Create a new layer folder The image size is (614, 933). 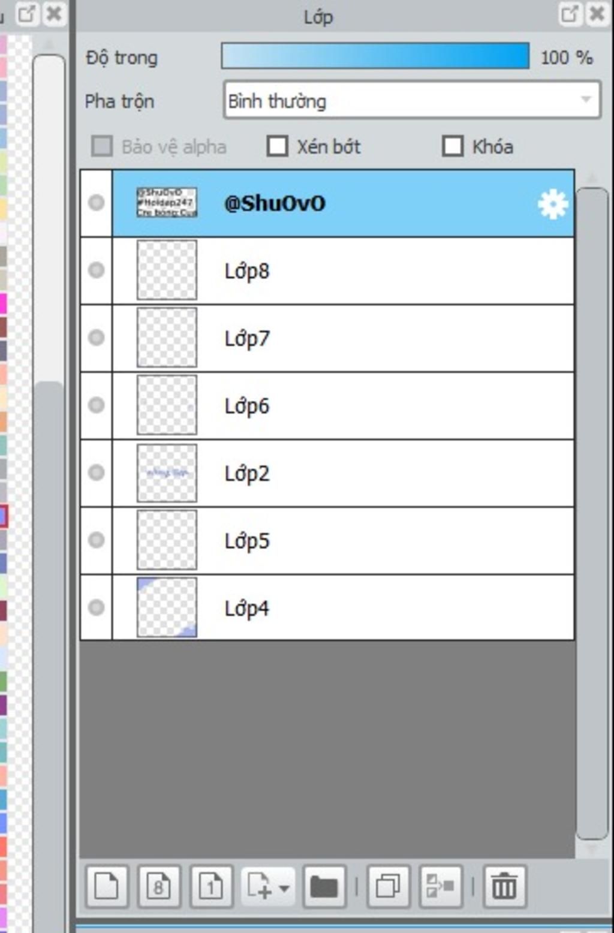[x=324, y=886]
